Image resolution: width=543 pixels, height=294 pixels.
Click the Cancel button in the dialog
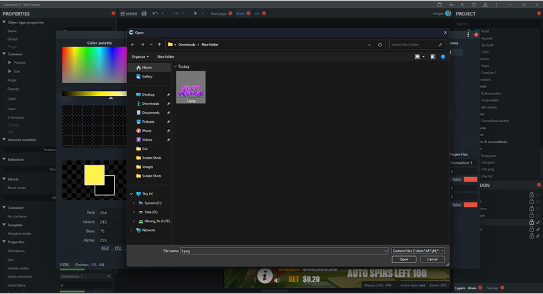432,259
